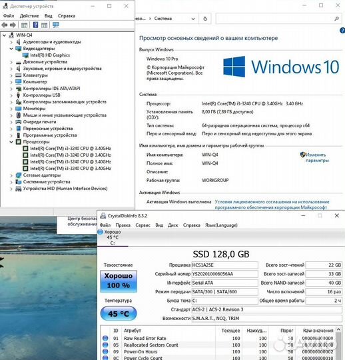Click the Устройства HID icon
The image size is (345, 360).
[x=19, y=189]
